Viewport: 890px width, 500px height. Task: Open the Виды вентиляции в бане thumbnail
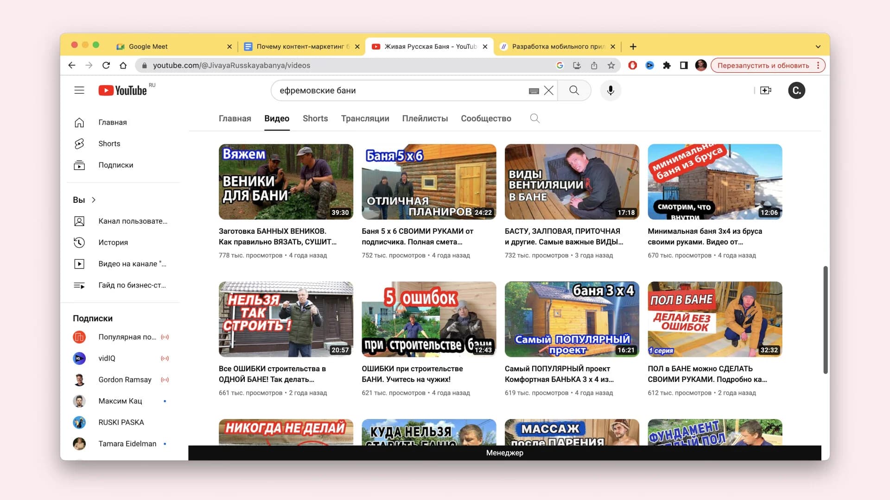click(x=572, y=181)
